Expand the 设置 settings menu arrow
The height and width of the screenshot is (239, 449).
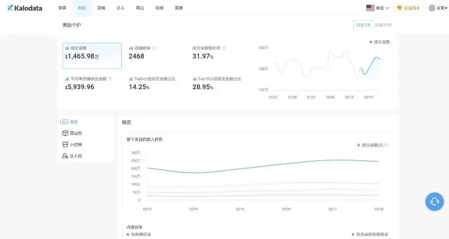click(x=446, y=8)
